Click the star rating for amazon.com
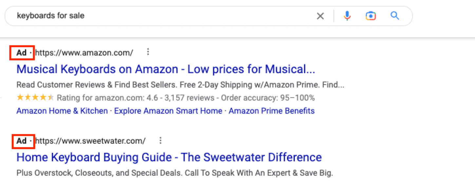 33,97
